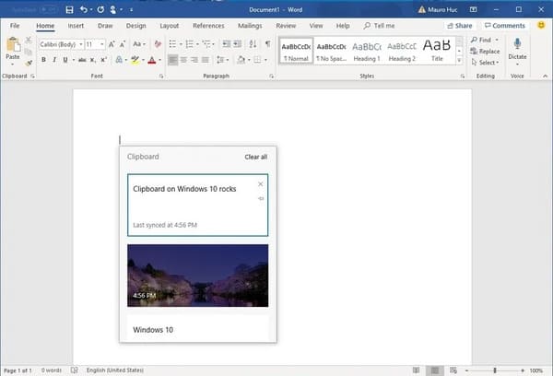Open ribbon display options icon
553x376 pixels.
pyautogui.click(x=474, y=10)
